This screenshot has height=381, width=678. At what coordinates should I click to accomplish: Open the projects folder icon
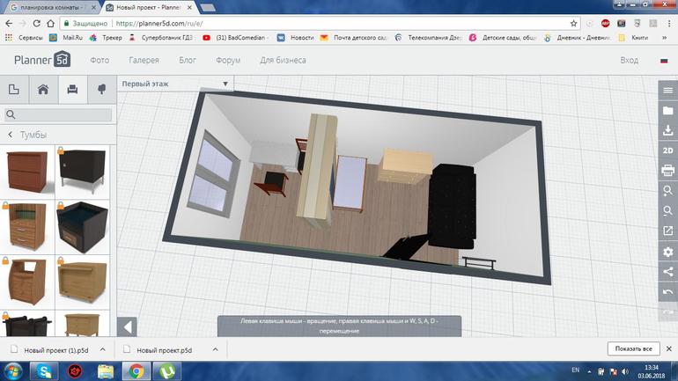click(x=667, y=111)
